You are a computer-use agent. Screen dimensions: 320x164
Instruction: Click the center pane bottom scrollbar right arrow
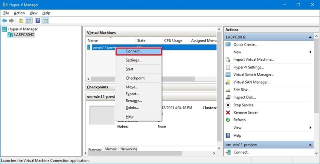[x=214, y=153]
